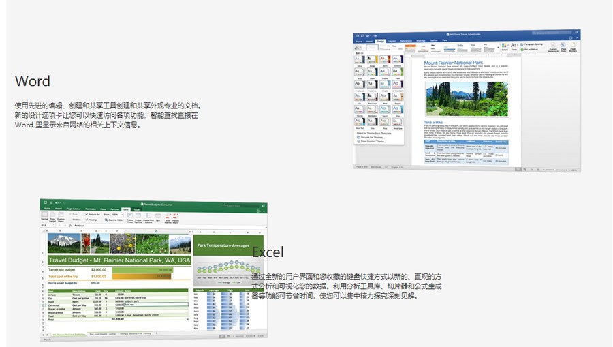
Task: Click the Word description paragraph starting "使用先进的编辑"
Action: pyautogui.click(x=109, y=115)
